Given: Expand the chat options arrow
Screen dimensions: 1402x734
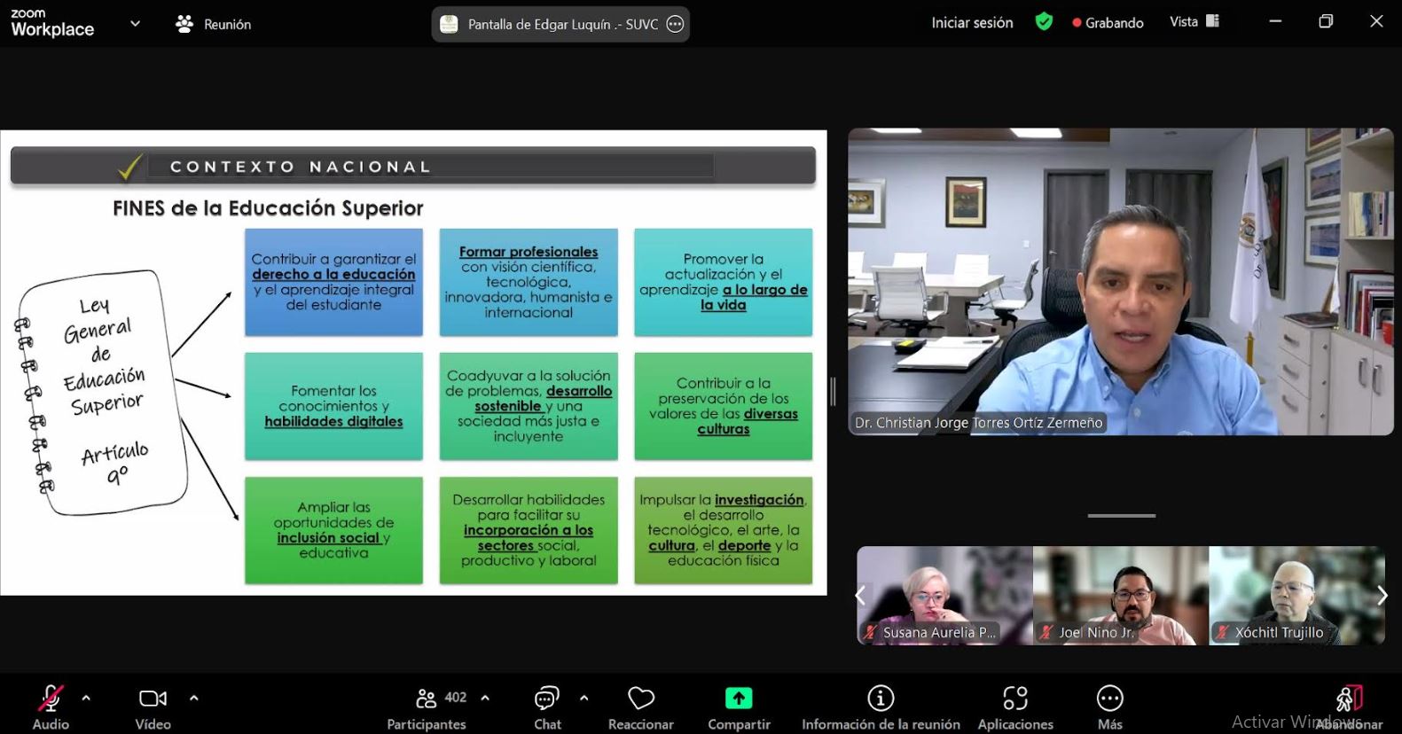Looking at the screenshot, I should [x=584, y=699].
